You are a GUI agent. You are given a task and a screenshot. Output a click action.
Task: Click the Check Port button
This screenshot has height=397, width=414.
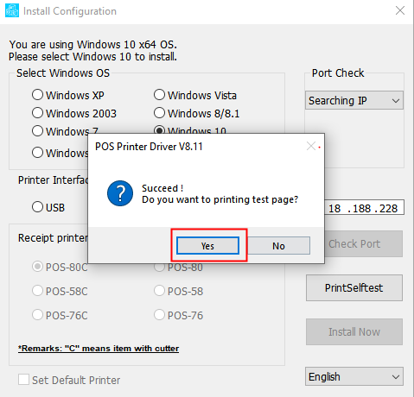[x=364, y=244]
